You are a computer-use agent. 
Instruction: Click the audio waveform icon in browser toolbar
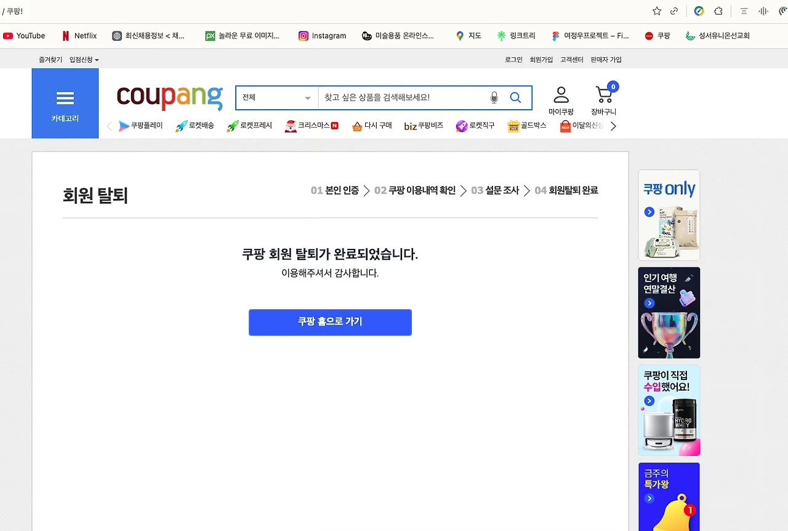(x=763, y=11)
